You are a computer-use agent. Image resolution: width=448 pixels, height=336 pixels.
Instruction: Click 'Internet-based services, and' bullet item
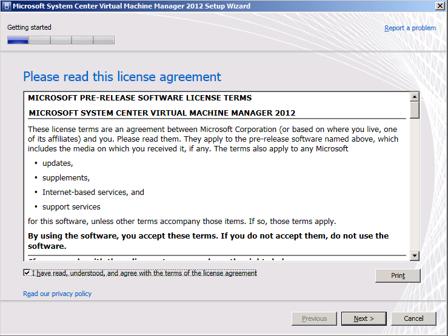tap(93, 193)
